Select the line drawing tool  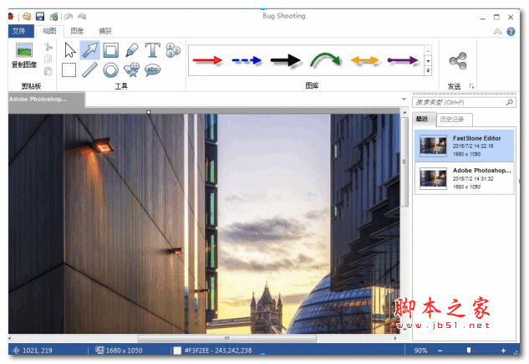pos(89,70)
